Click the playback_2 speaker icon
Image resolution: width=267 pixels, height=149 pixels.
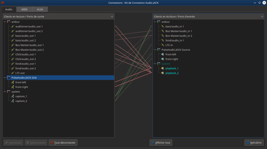coord(163,73)
